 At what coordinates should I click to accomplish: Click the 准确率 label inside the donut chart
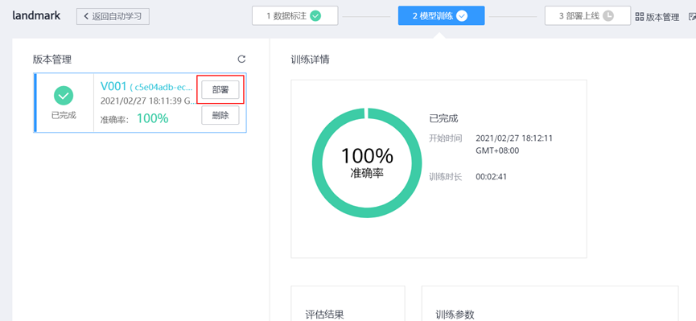pyautogui.click(x=367, y=173)
